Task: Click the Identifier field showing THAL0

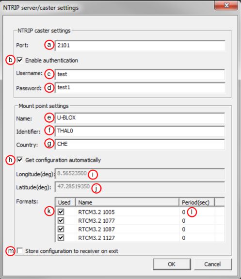Action: coord(140,131)
